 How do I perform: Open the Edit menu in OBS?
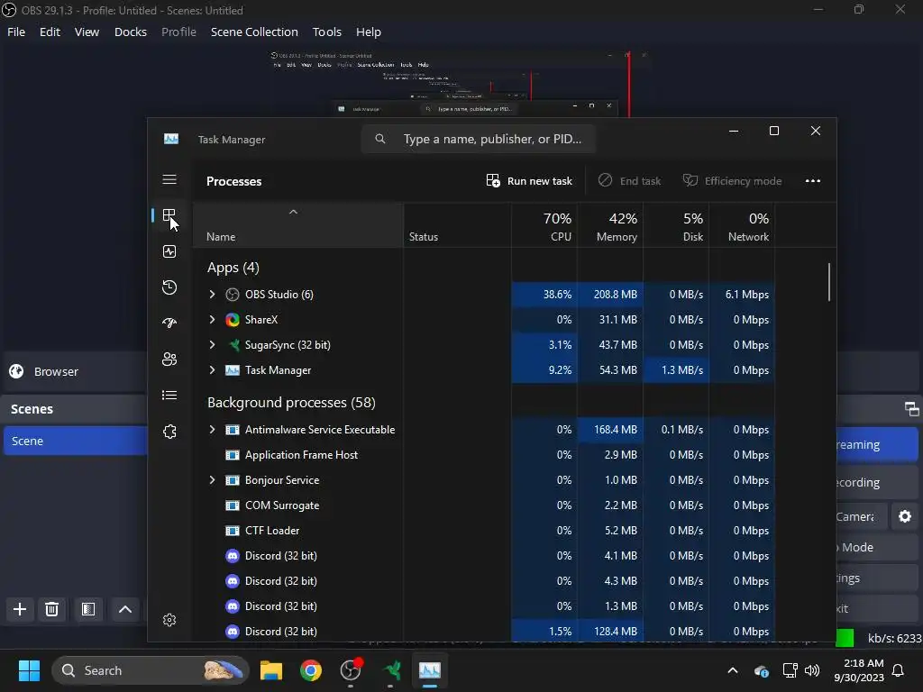[x=50, y=32]
